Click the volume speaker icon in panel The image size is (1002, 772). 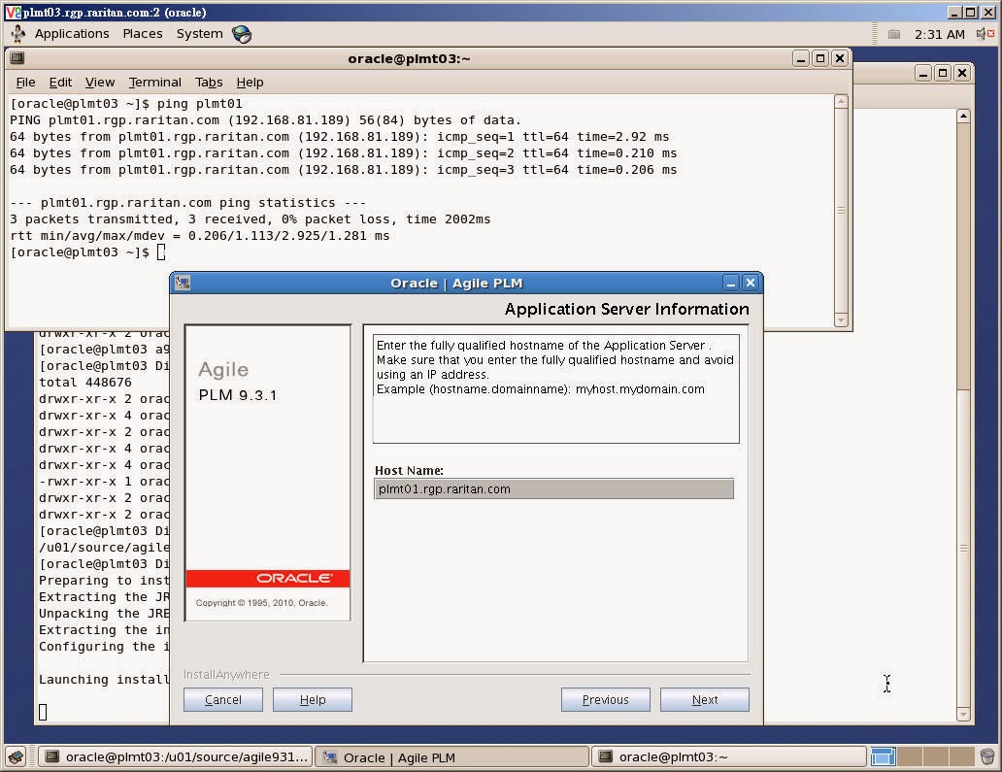pyautogui.click(x=985, y=34)
